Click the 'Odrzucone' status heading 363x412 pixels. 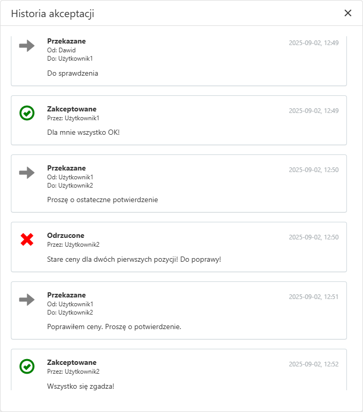pos(65,235)
